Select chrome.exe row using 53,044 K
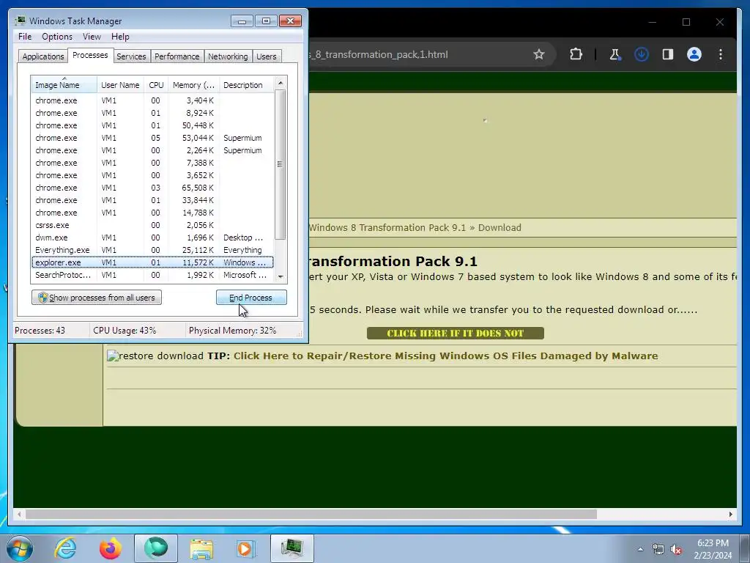Viewport: 750px width, 563px height. (152, 138)
